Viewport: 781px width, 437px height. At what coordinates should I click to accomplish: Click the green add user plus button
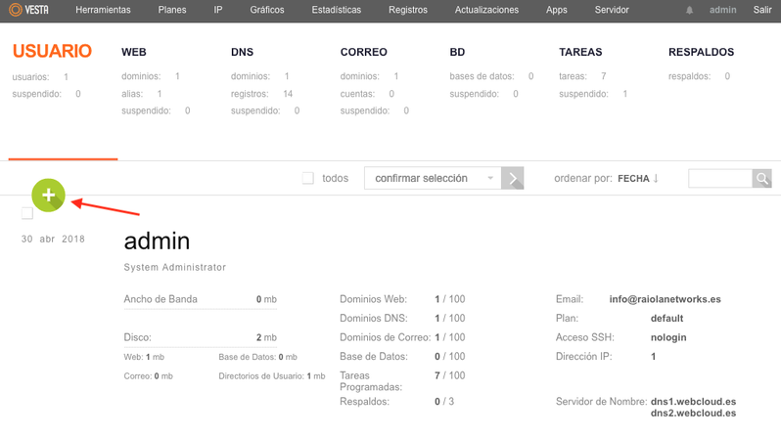48,196
